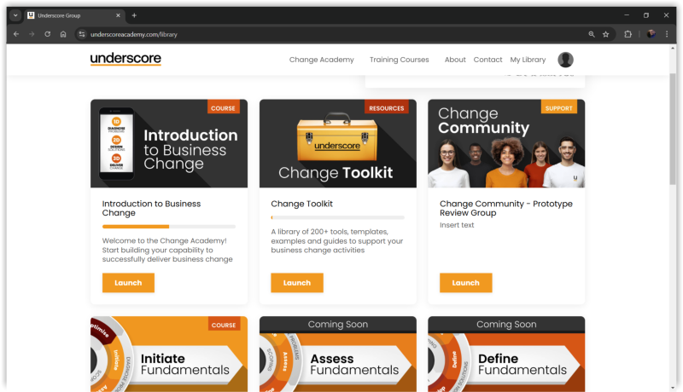Open Change Academy menu item
683x392 pixels.
tap(322, 60)
